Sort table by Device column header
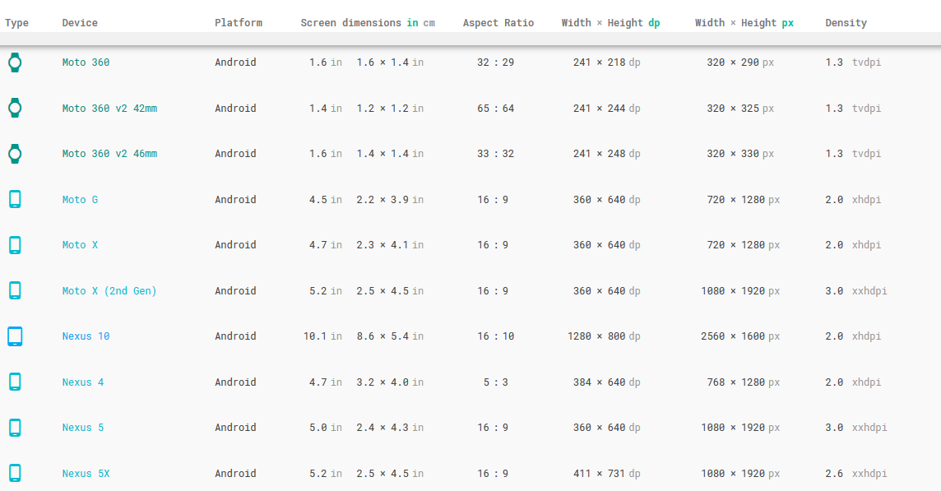The height and width of the screenshot is (491, 941). click(80, 23)
